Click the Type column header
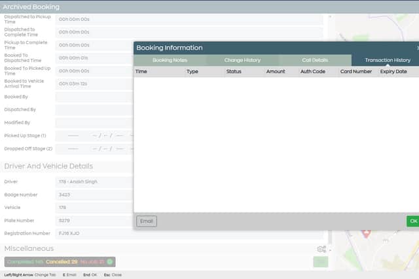 192,71
